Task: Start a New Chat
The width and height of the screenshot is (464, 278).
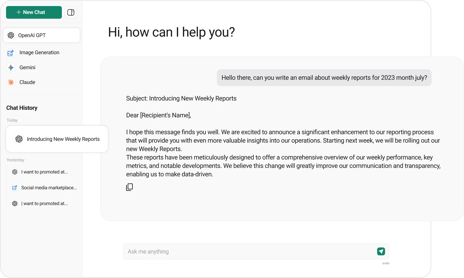Action: pyautogui.click(x=33, y=12)
